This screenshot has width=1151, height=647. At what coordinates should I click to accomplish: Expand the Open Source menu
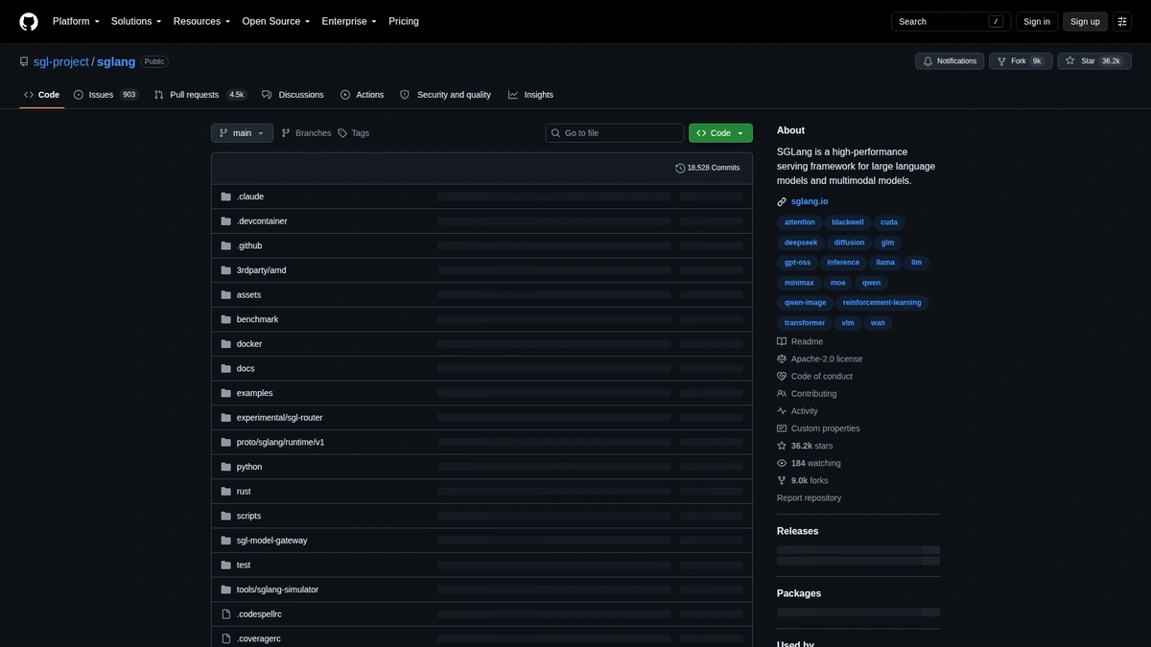[276, 21]
